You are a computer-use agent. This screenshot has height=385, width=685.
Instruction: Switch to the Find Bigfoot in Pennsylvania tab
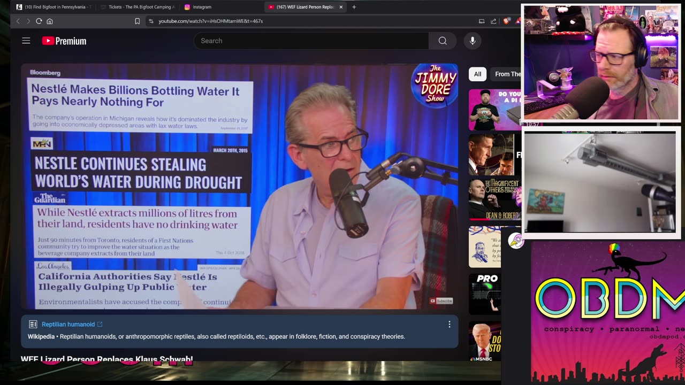pos(54,7)
